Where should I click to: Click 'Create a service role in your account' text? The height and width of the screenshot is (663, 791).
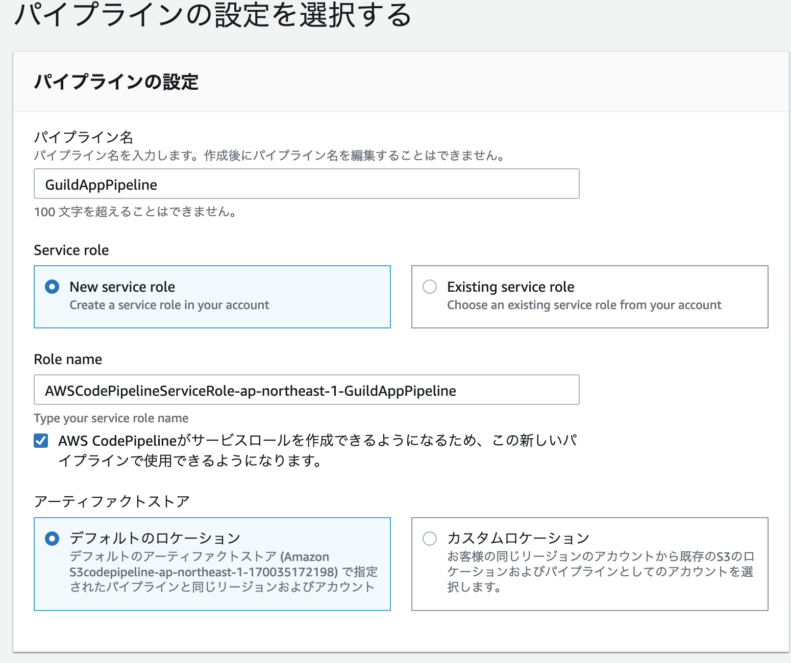click(169, 305)
